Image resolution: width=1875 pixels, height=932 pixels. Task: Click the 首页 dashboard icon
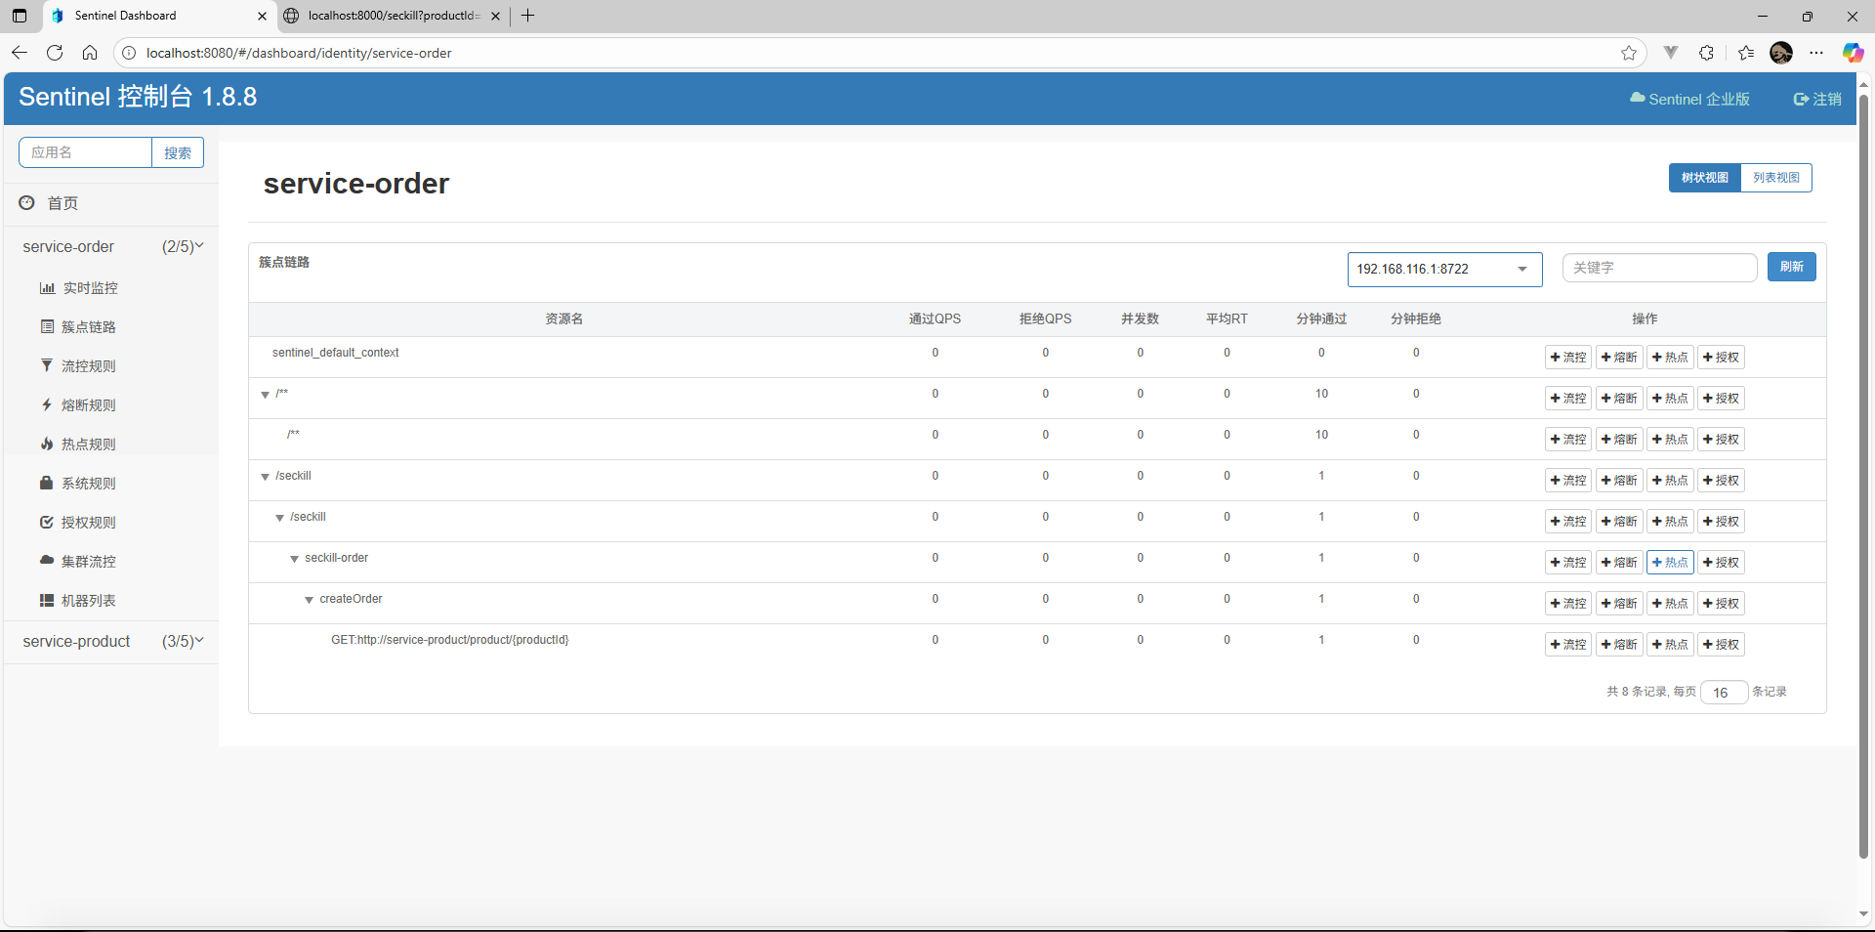[27, 202]
